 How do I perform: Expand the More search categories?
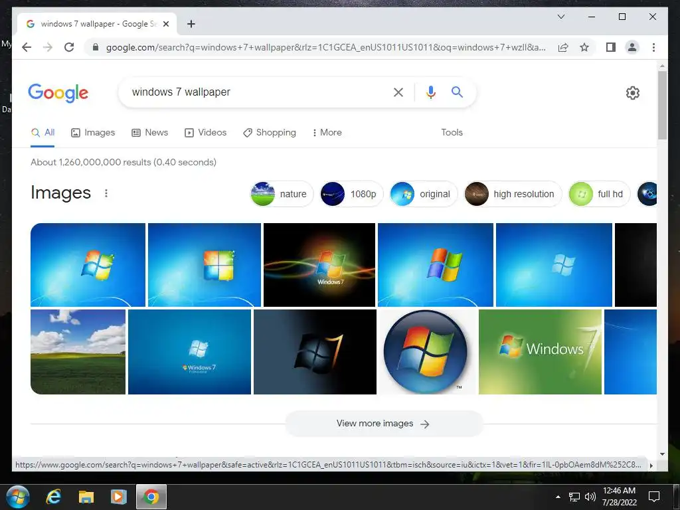click(x=327, y=133)
